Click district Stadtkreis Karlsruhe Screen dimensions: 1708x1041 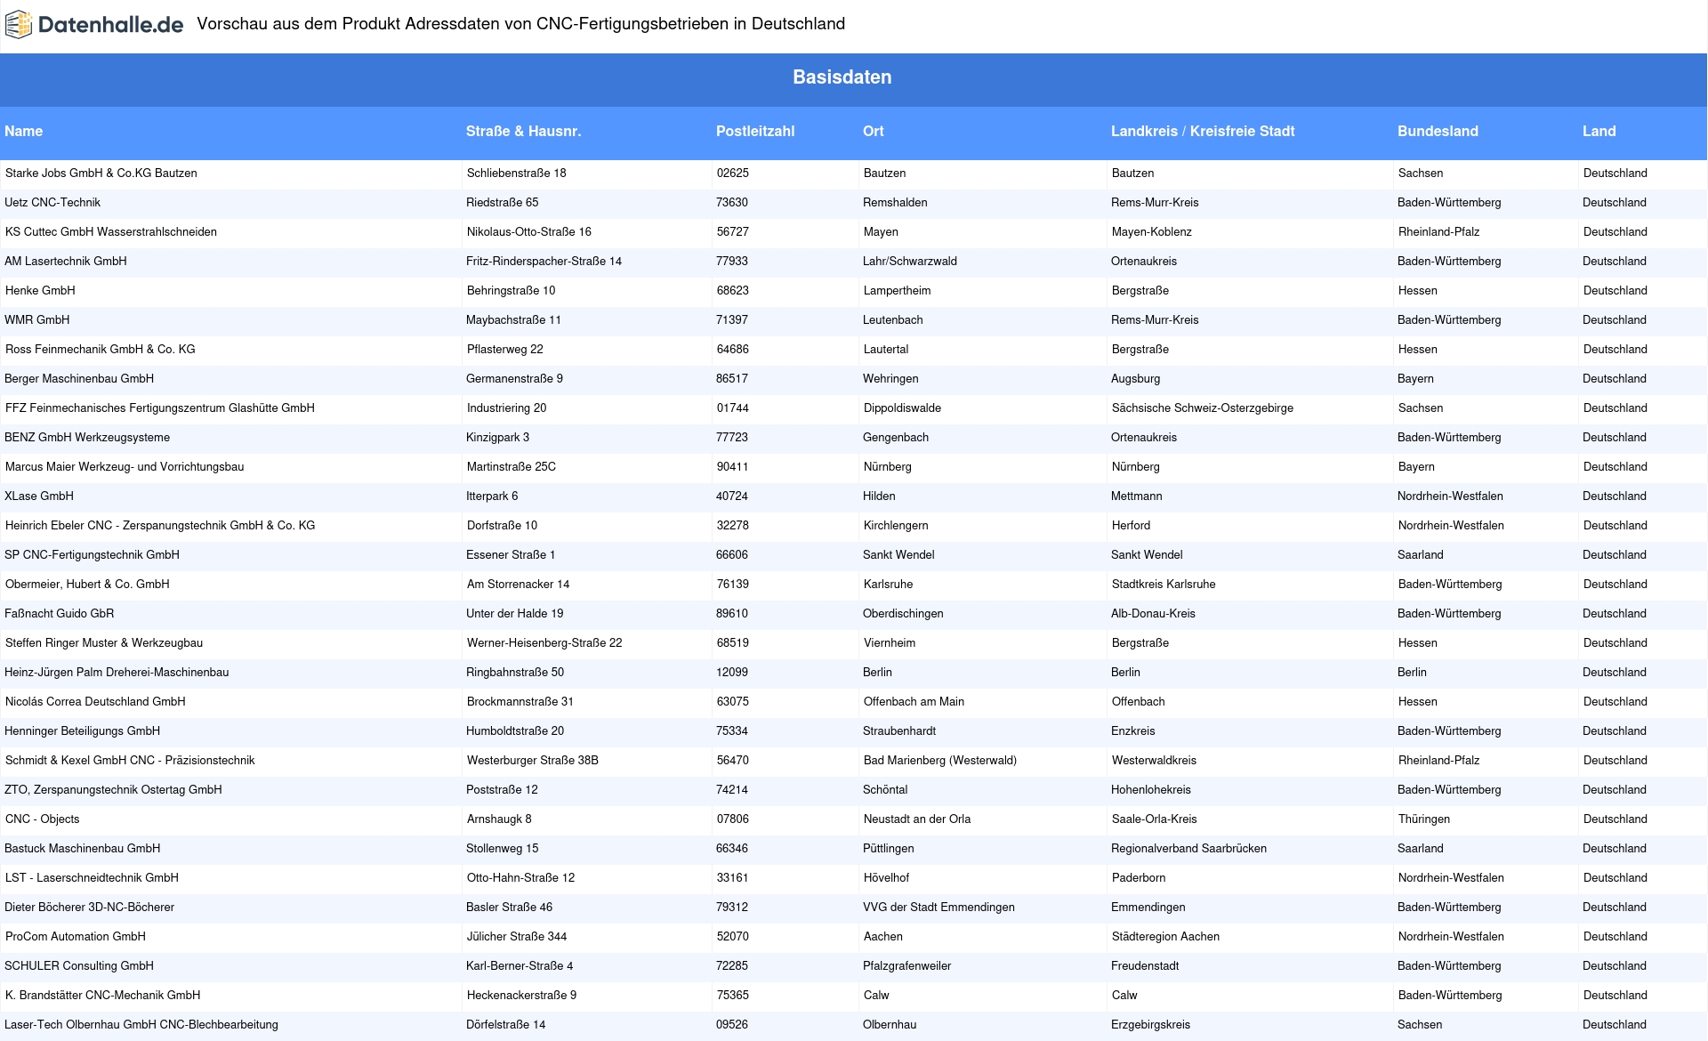click(x=1164, y=585)
